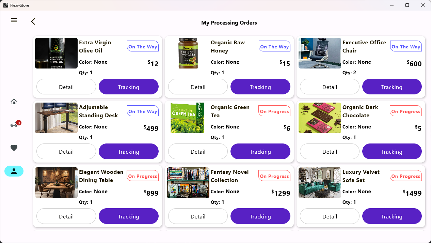Select the profile icon in sidebar

(14, 171)
